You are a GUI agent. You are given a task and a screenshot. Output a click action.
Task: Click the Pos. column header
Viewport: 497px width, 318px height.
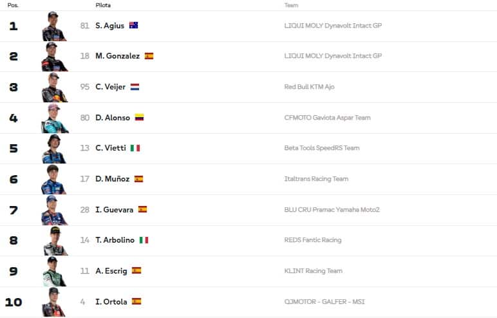[13, 5]
